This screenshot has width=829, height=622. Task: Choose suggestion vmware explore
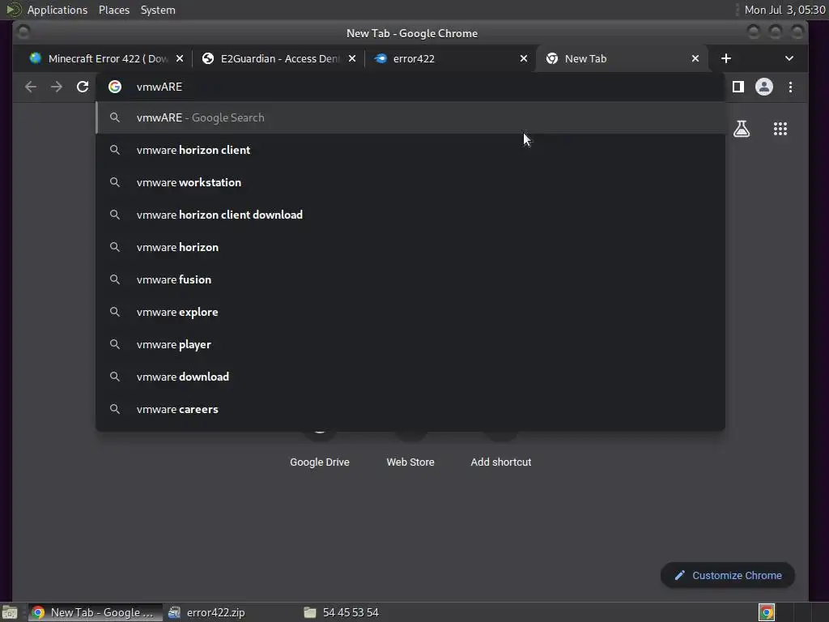(x=410, y=312)
